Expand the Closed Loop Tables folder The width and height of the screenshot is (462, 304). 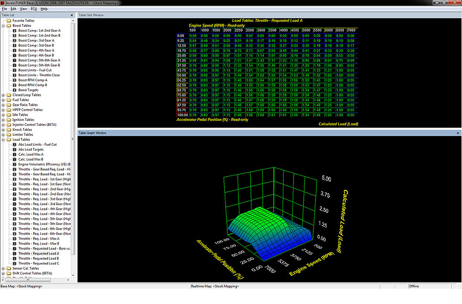tap(3, 95)
